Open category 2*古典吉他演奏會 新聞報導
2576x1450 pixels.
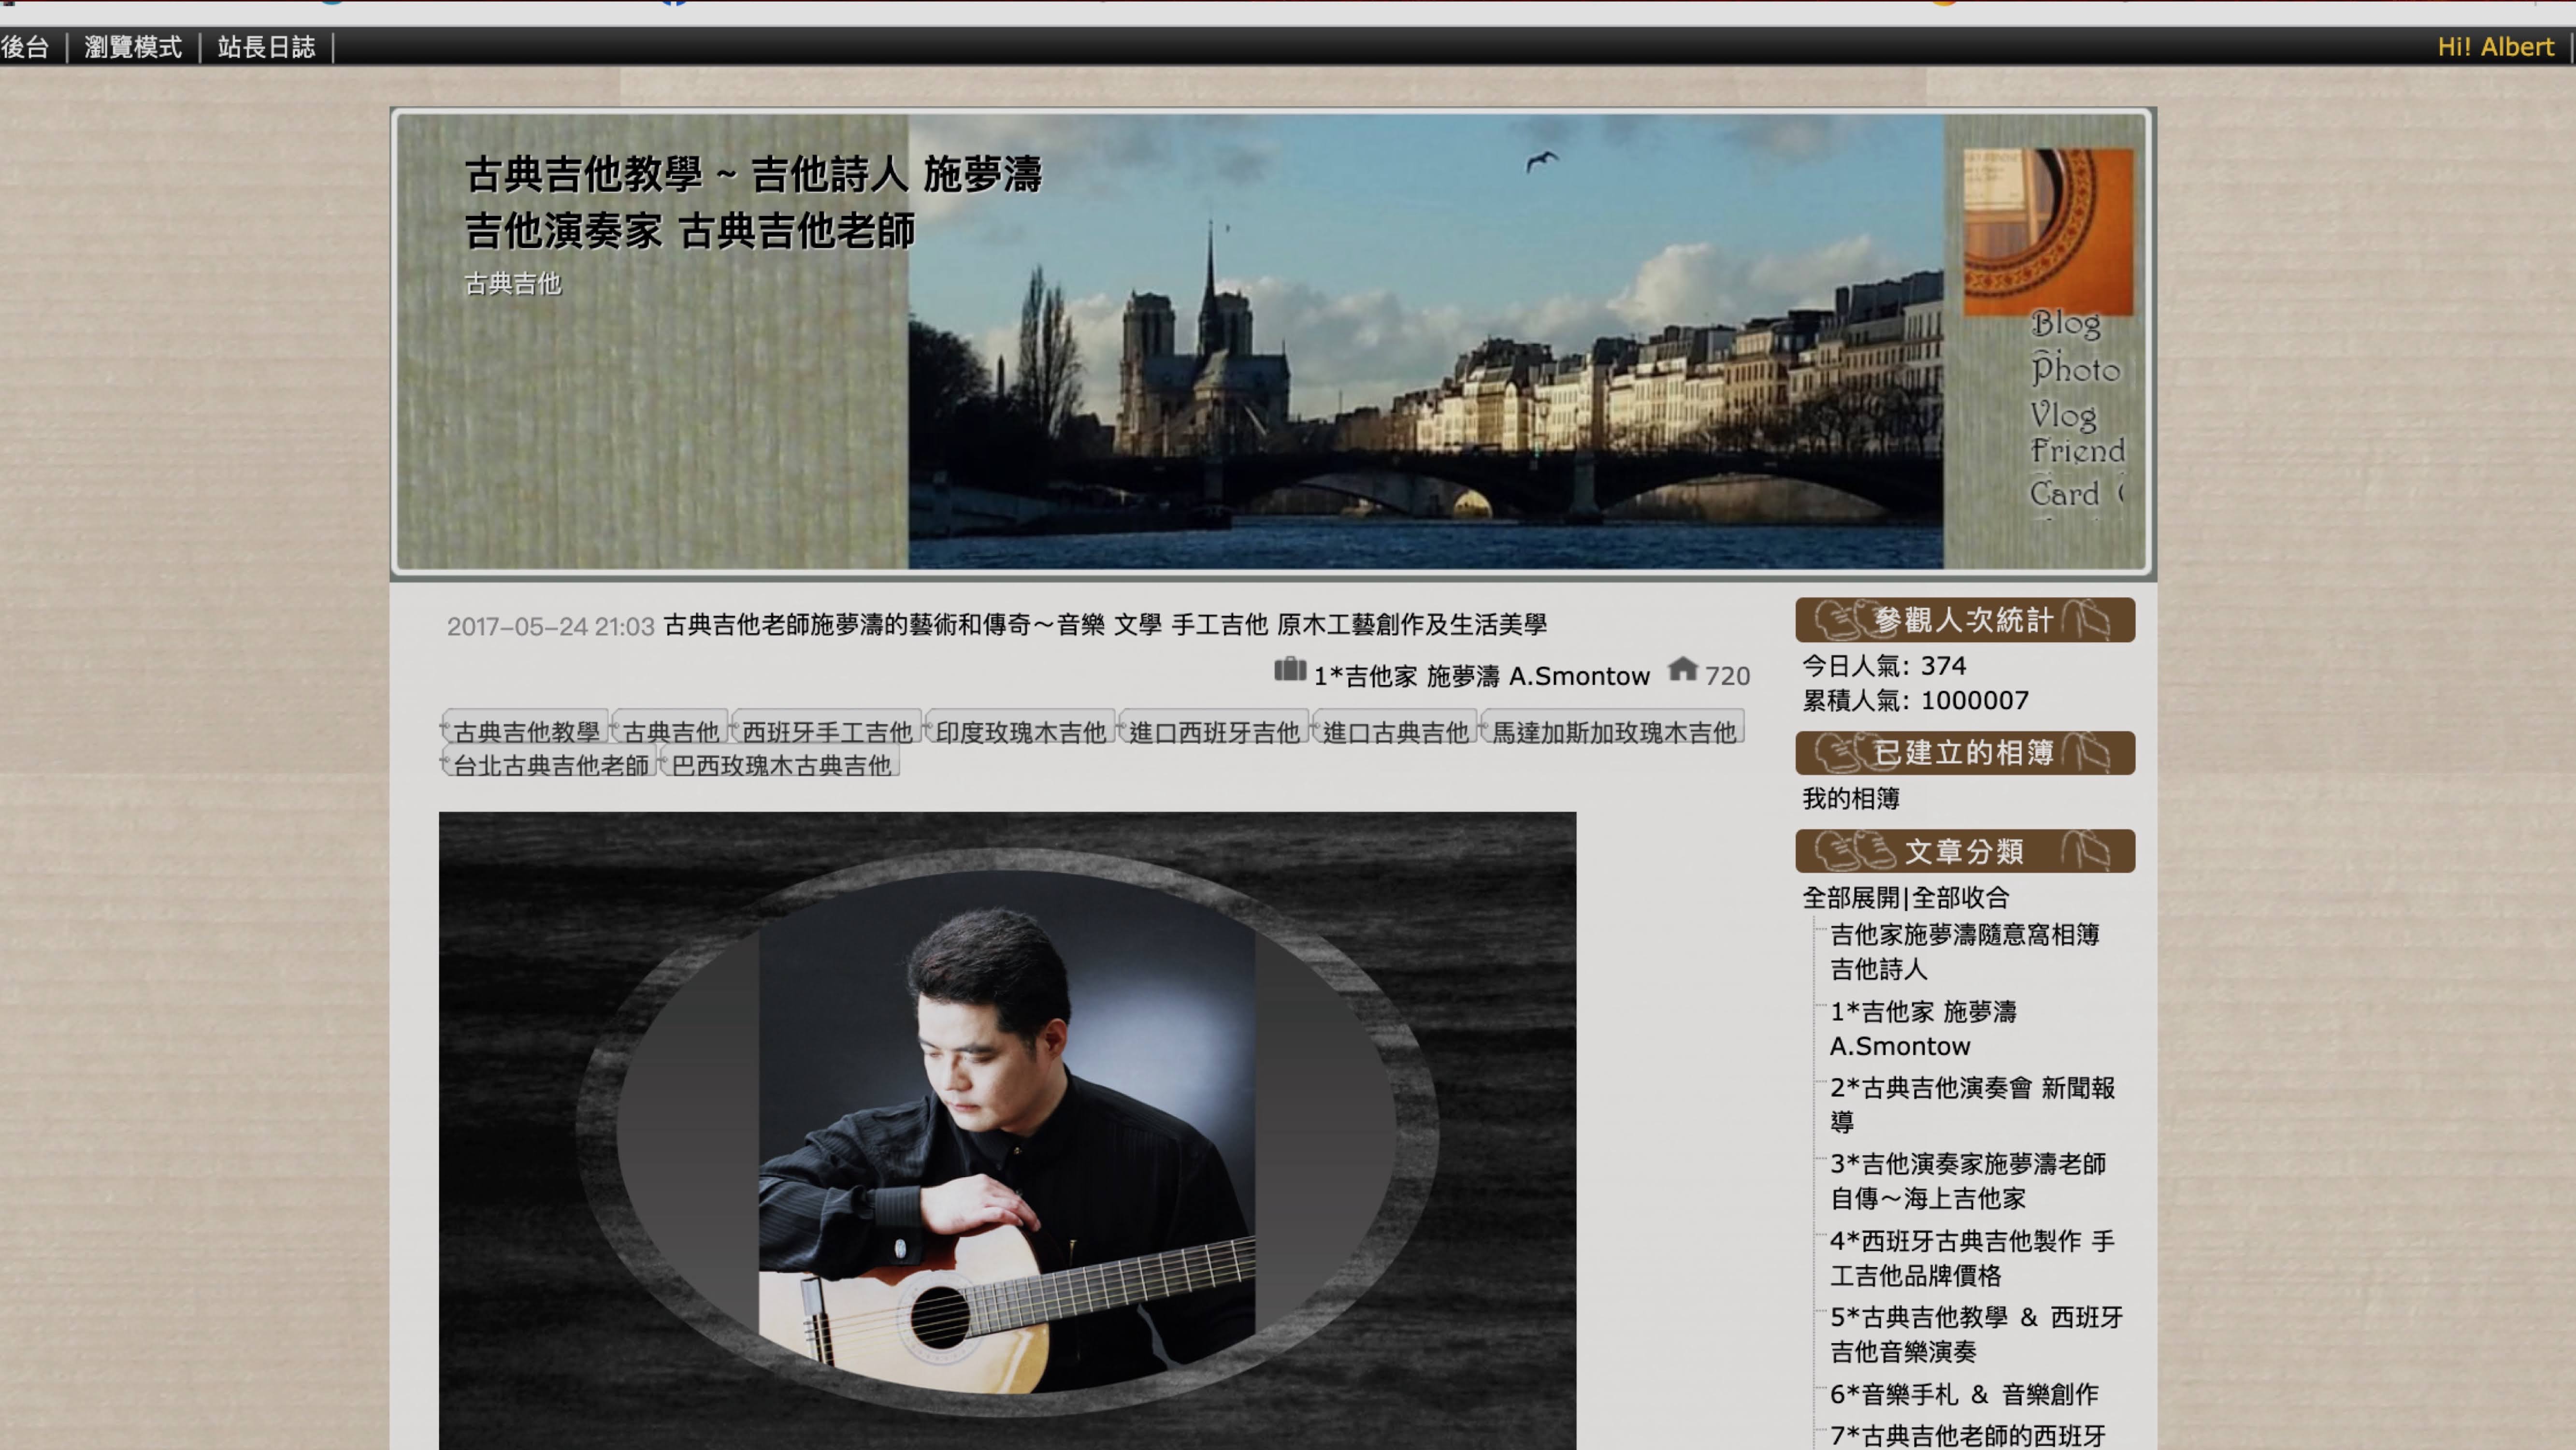click(x=1972, y=1104)
